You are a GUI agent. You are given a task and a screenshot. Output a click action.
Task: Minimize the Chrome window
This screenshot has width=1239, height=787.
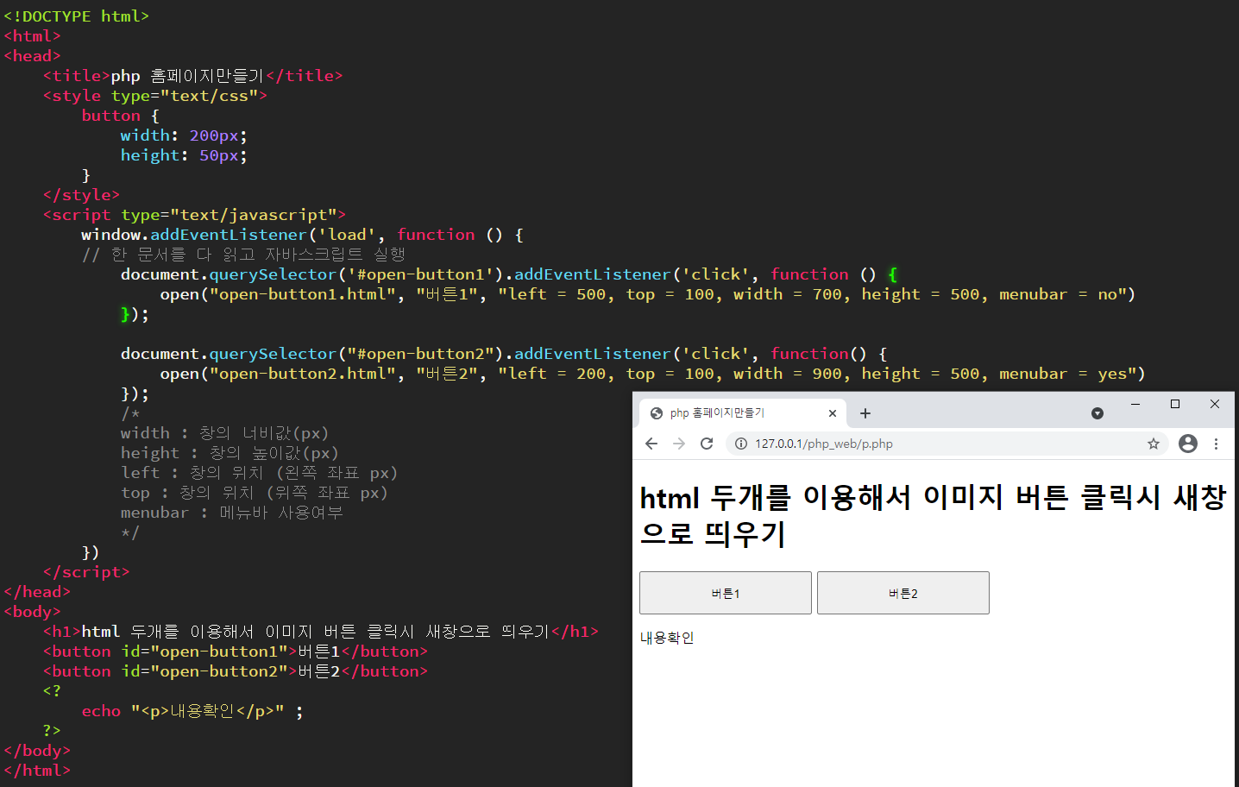click(x=1135, y=404)
